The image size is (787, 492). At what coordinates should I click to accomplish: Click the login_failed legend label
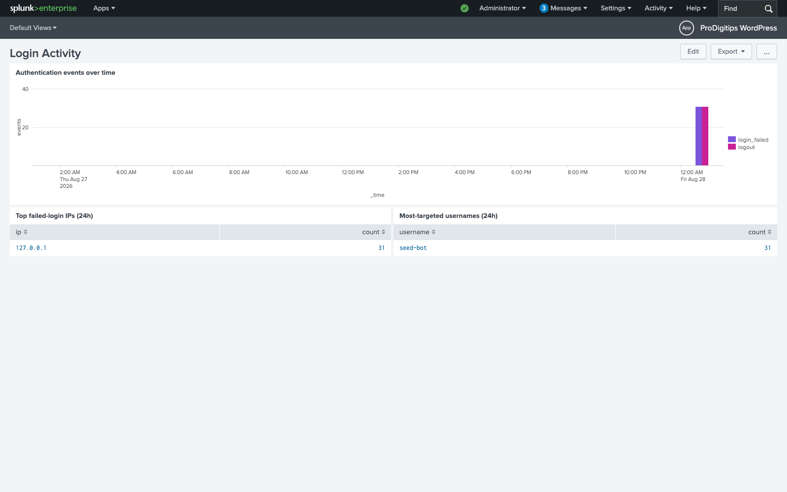(753, 140)
